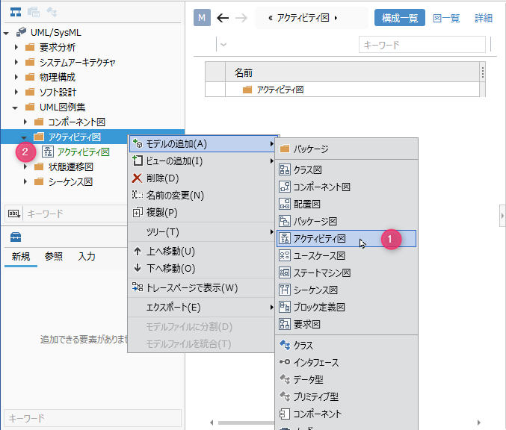Expand the システムアーキテクチャ folder
This screenshot has height=430, width=506.
click(x=16, y=62)
